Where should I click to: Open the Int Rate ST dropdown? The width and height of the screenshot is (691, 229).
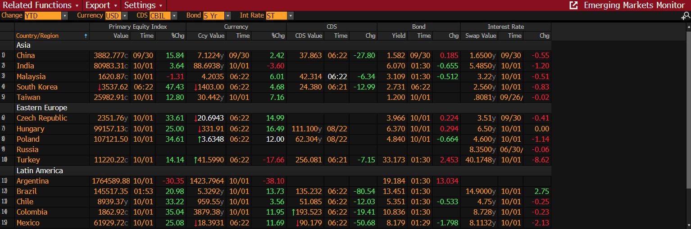[291, 16]
